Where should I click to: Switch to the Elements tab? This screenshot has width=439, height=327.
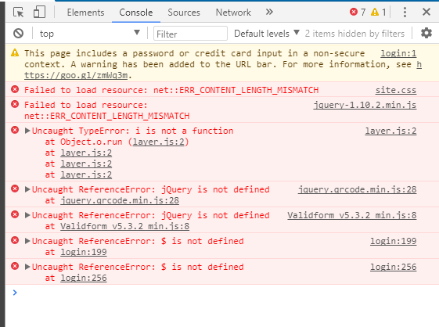pos(85,13)
